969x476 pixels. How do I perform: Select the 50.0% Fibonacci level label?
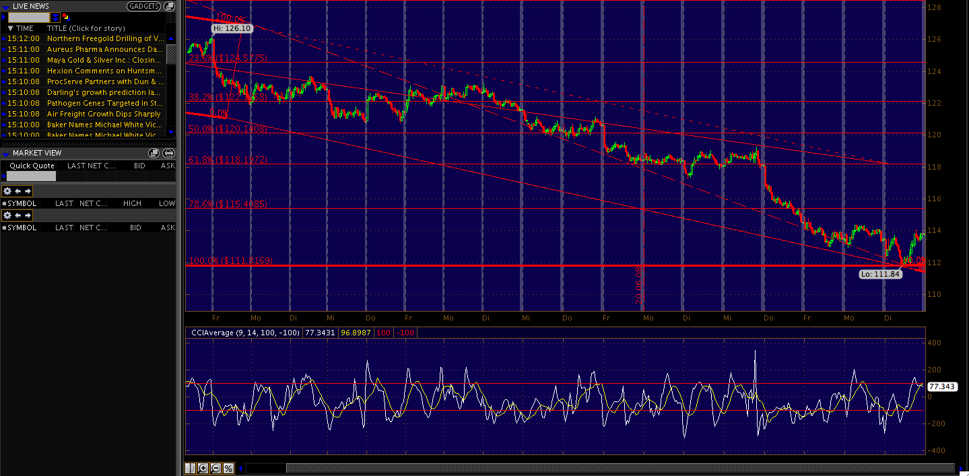tap(228, 128)
